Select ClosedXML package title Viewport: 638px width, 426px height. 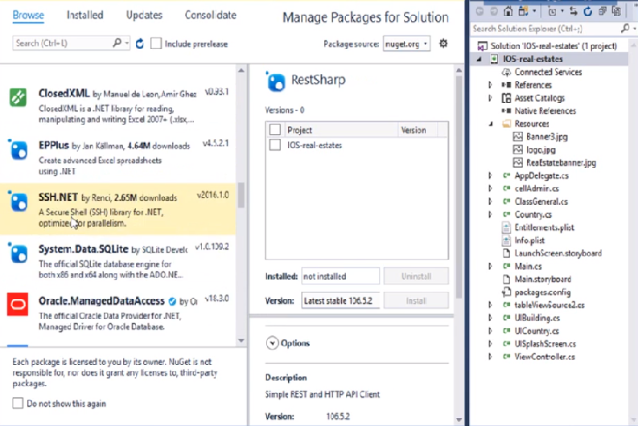[64, 93]
